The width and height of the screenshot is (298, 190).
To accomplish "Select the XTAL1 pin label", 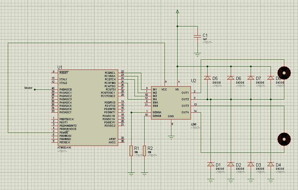I will pyautogui.click(x=63, y=79).
